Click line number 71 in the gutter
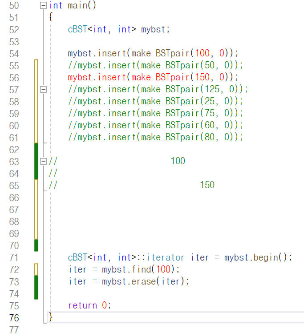Screen dimensions: 304x336 tap(14, 257)
